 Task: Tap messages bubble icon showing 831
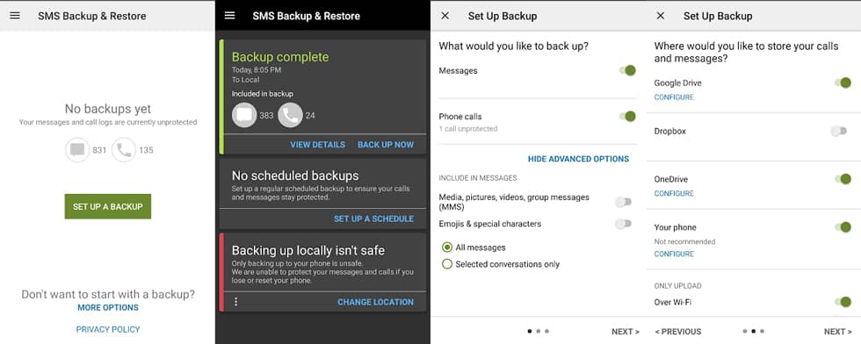[77, 150]
